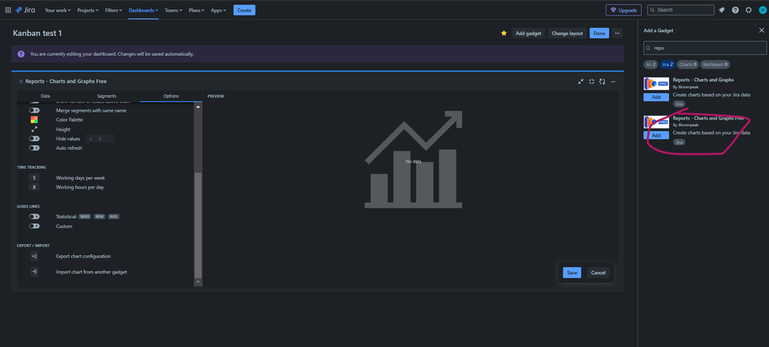Toggle Merge segments with same name
The width and height of the screenshot is (769, 347).
[x=35, y=111]
